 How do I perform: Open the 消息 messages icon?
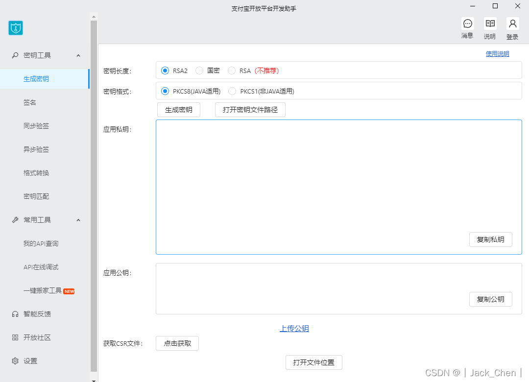pos(468,24)
